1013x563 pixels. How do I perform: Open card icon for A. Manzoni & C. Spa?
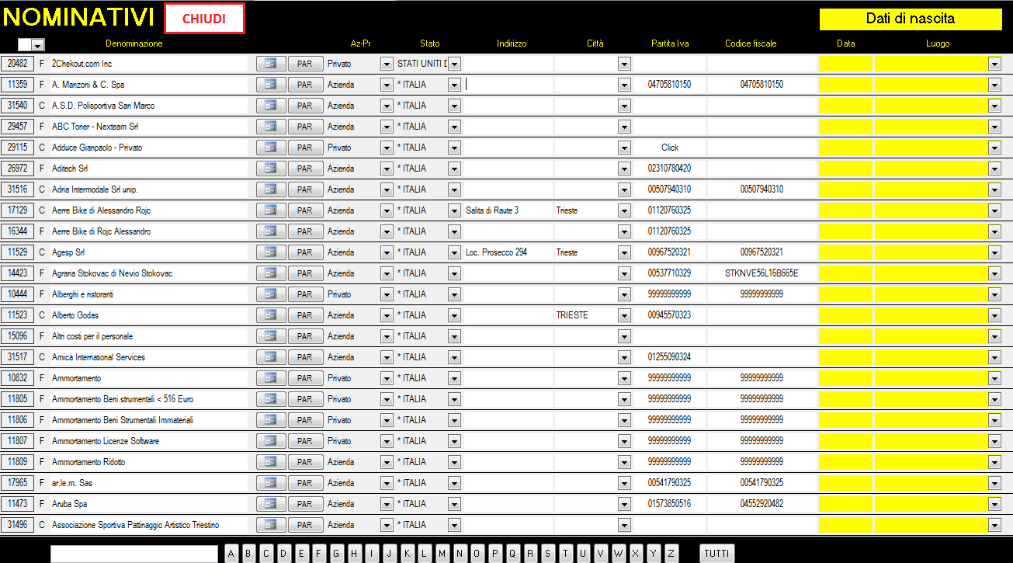(271, 85)
